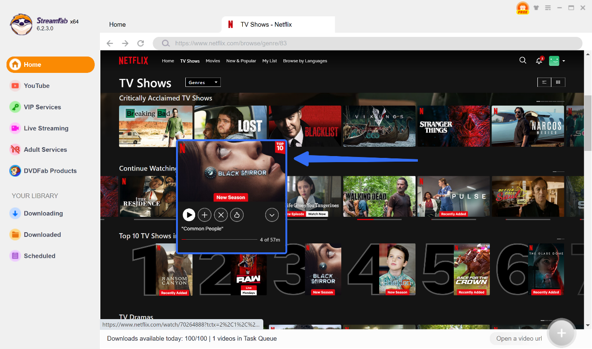Add Black Mirror to My List
Image resolution: width=592 pixels, height=349 pixels.
pos(204,215)
